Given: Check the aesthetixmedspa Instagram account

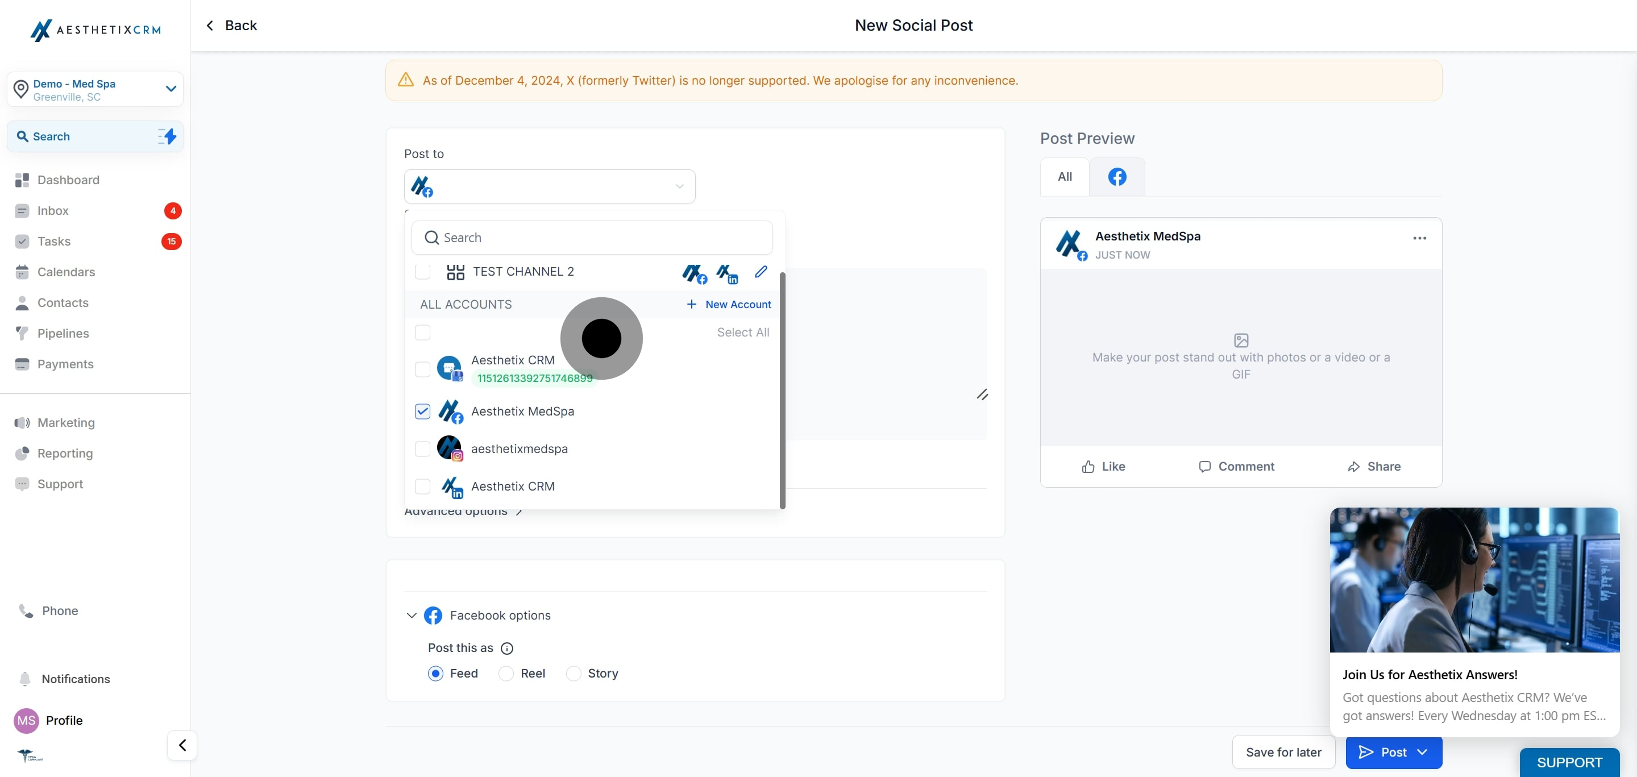Looking at the screenshot, I should point(422,449).
